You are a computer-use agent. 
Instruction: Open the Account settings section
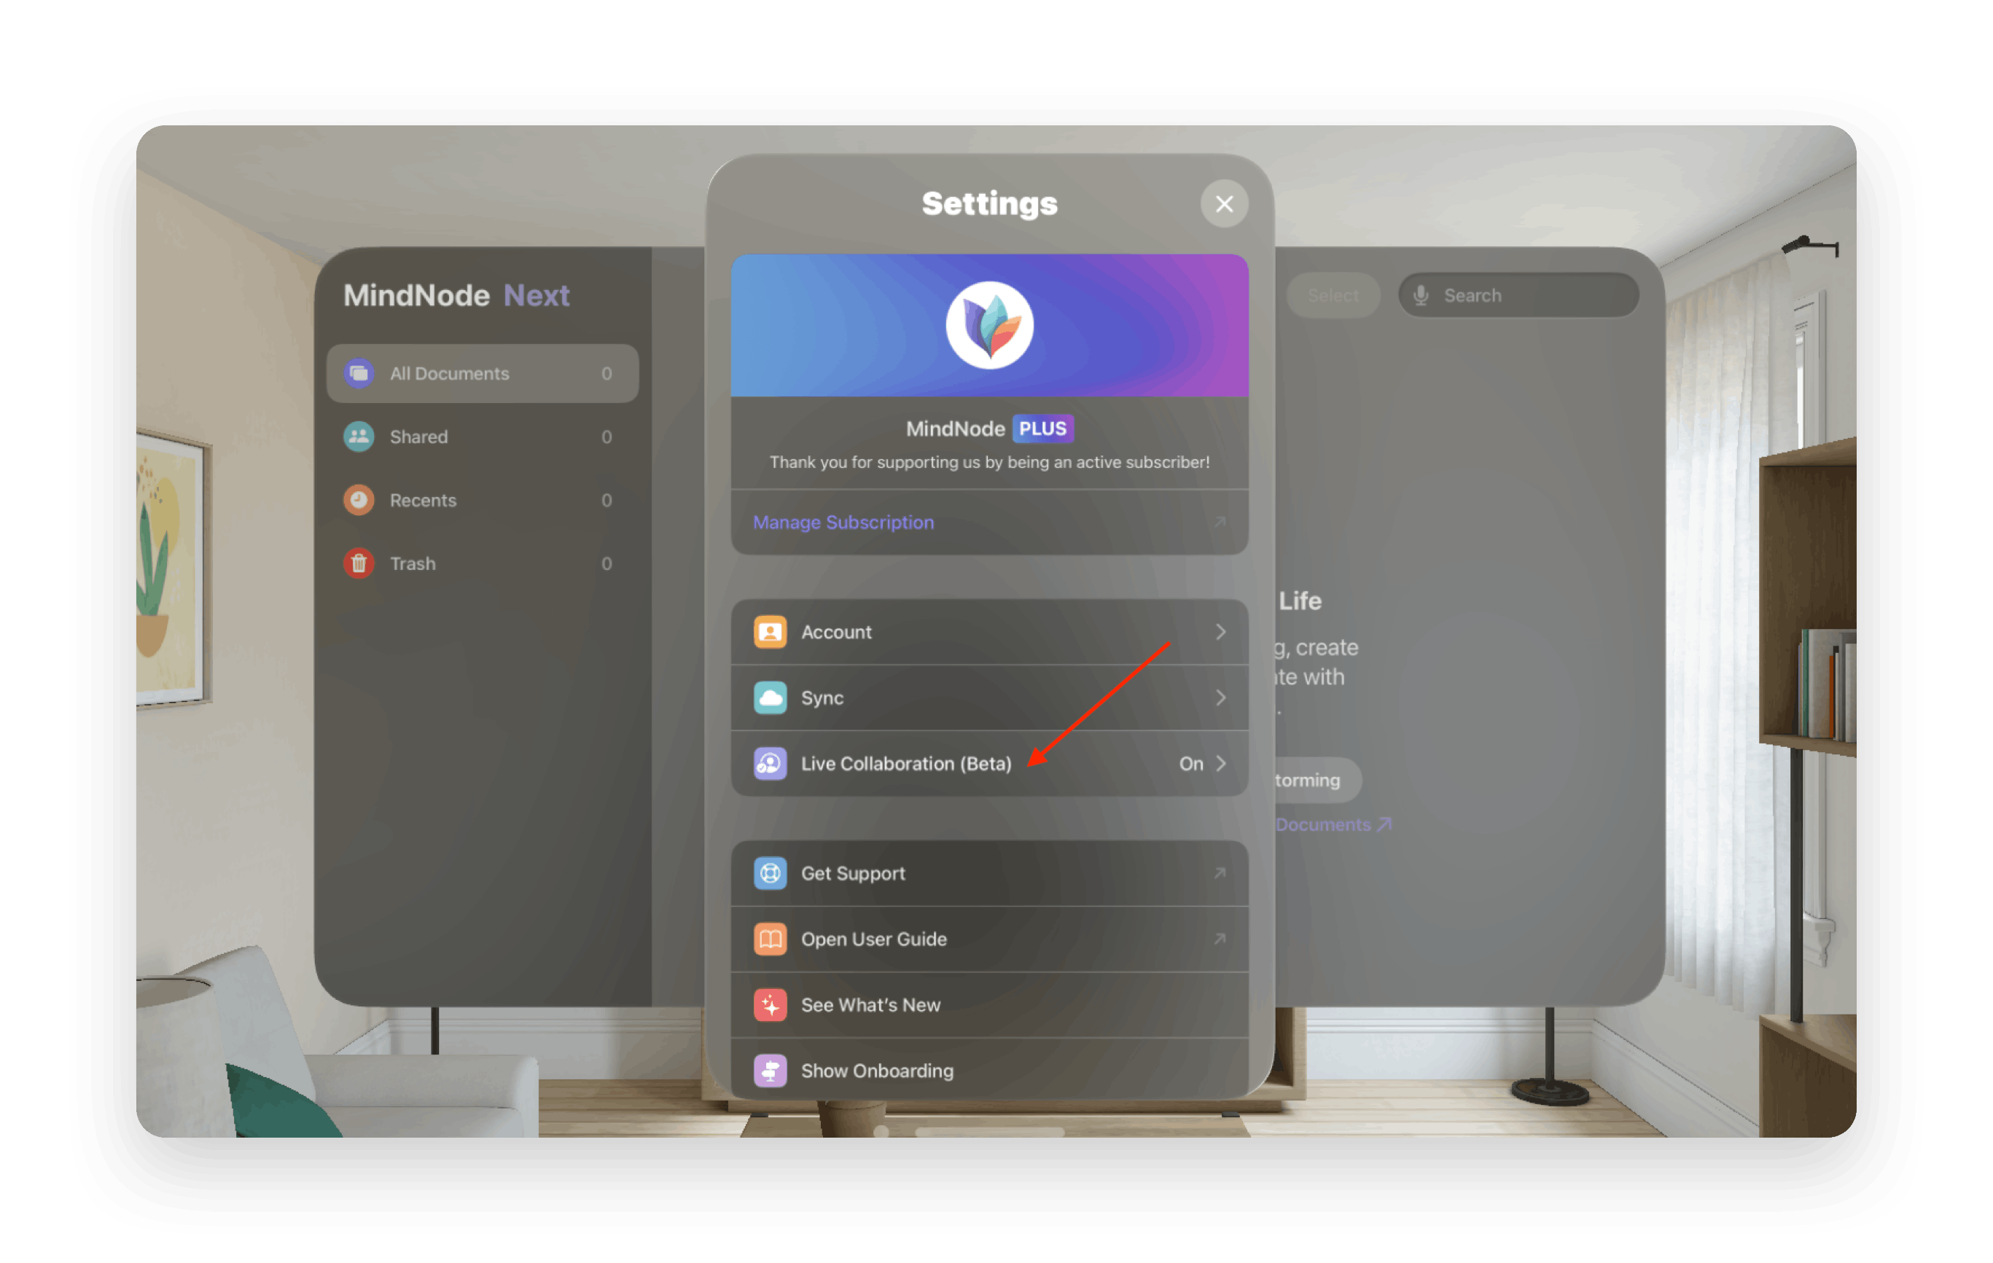pyautogui.click(x=992, y=631)
